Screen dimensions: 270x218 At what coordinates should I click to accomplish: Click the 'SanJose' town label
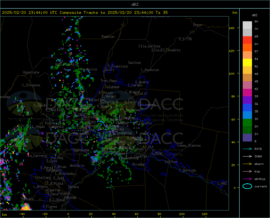pos(134,63)
